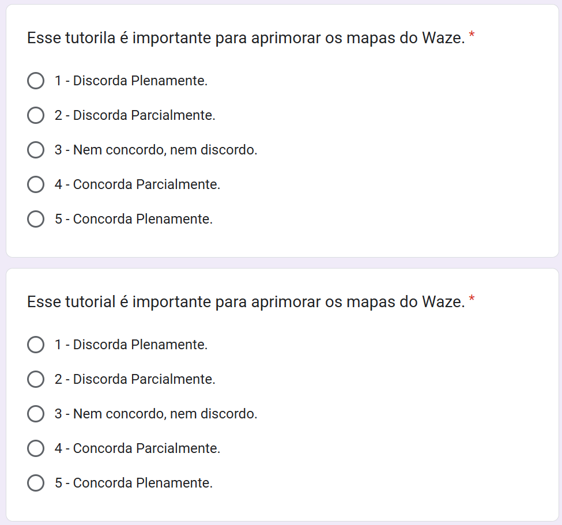Select radio circle '2 - Discorda Parcialmente' under 'tutorila' question
The image size is (562, 525).
point(36,115)
